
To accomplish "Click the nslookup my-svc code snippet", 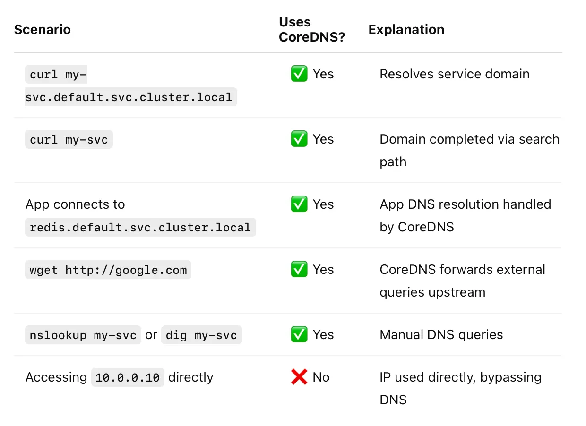I will point(83,335).
